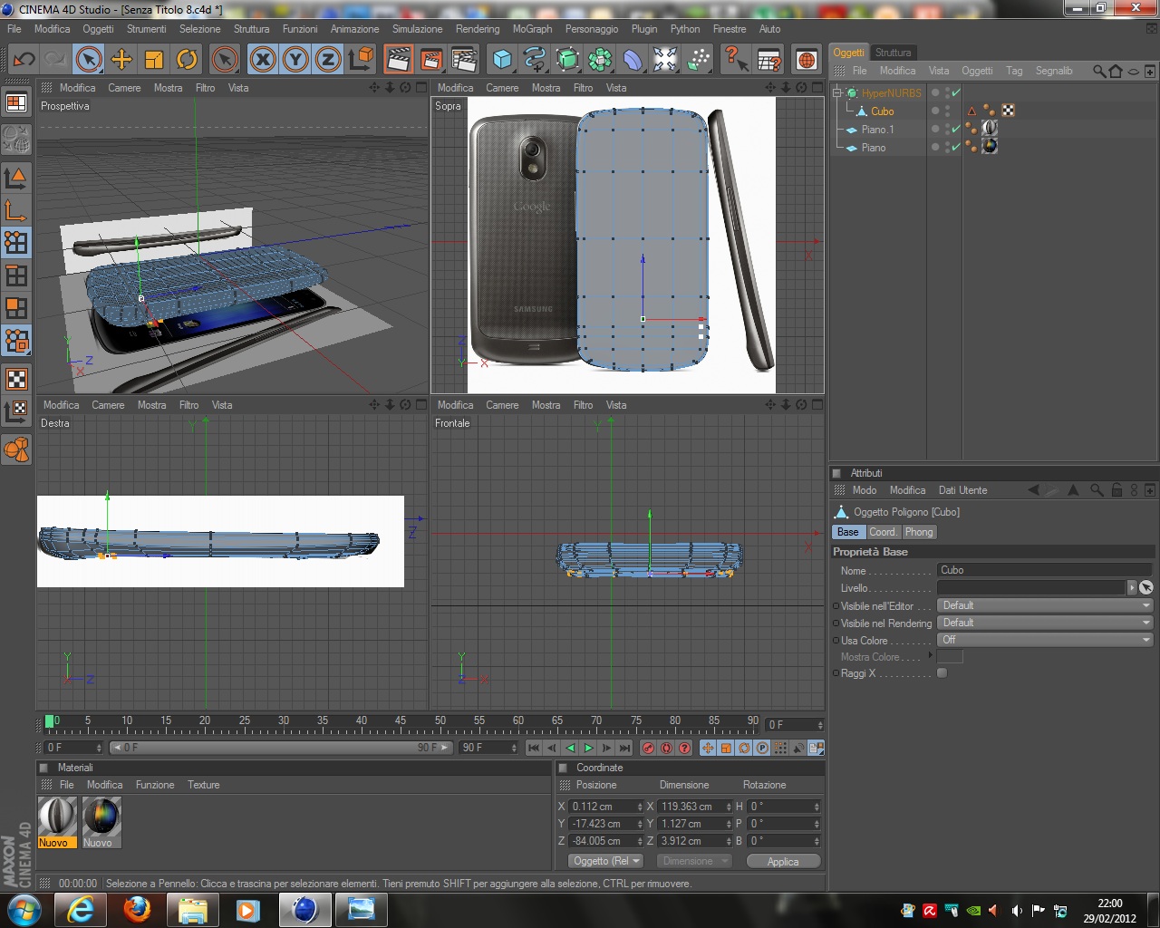Image resolution: width=1160 pixels, height=928 pixels.
Task: Add a Cube primitive object
Action: coord(501,60)
